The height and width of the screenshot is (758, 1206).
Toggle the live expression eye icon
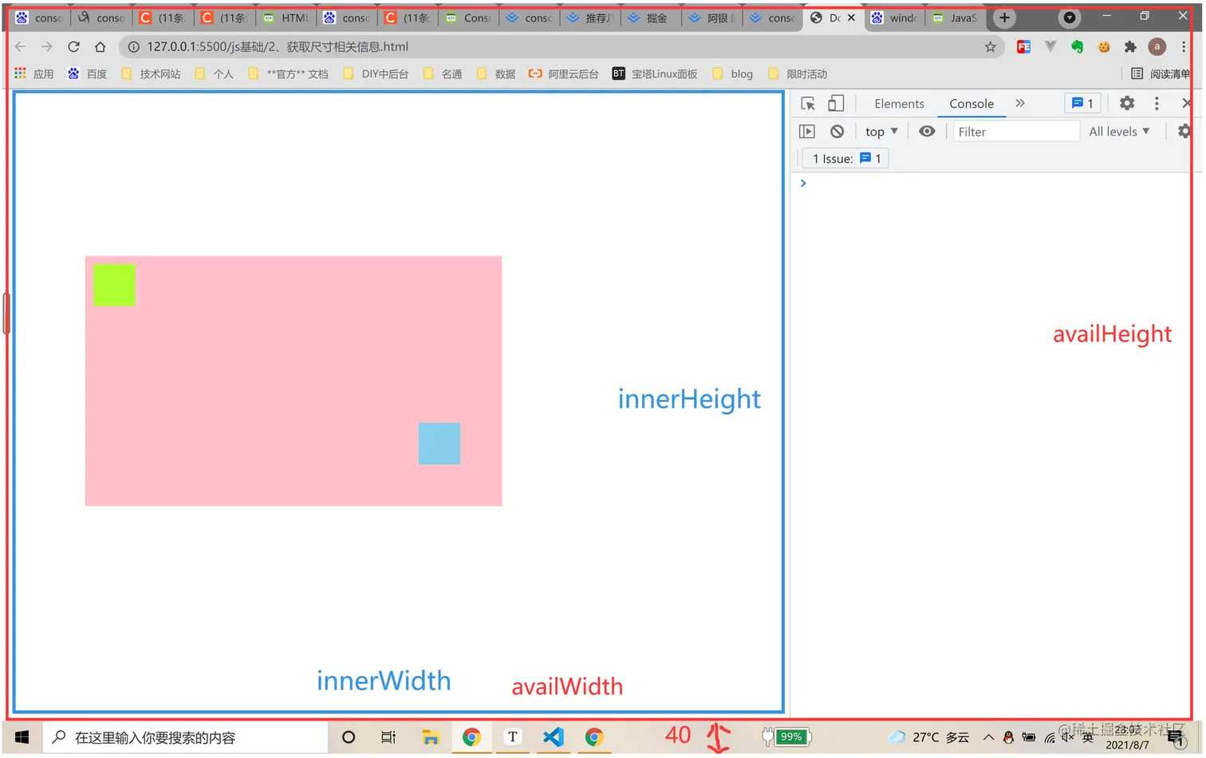(x=926, y=131)
